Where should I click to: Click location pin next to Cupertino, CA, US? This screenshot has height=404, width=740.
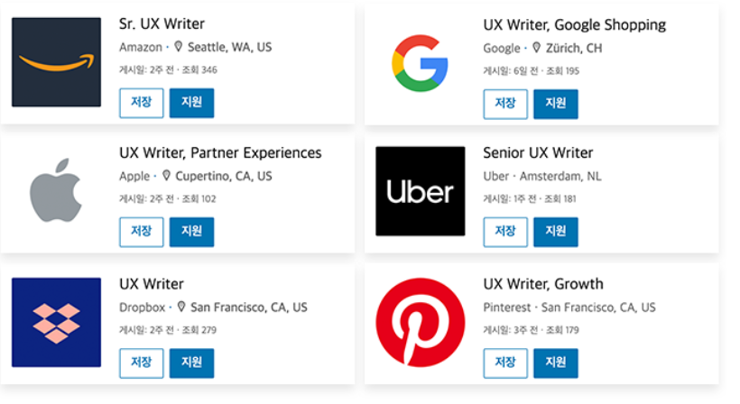point(166,176)
